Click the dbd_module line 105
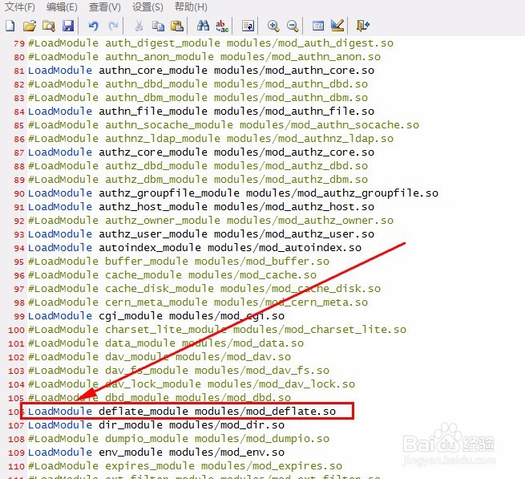The width and height of the screenshot is (525, 479). (x=160, y=397)
